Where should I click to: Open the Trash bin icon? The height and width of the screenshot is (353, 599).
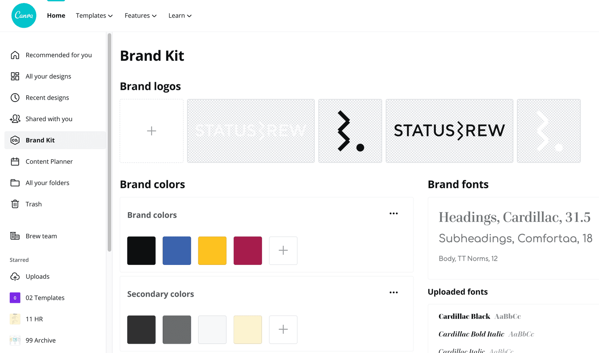(15, 204)
